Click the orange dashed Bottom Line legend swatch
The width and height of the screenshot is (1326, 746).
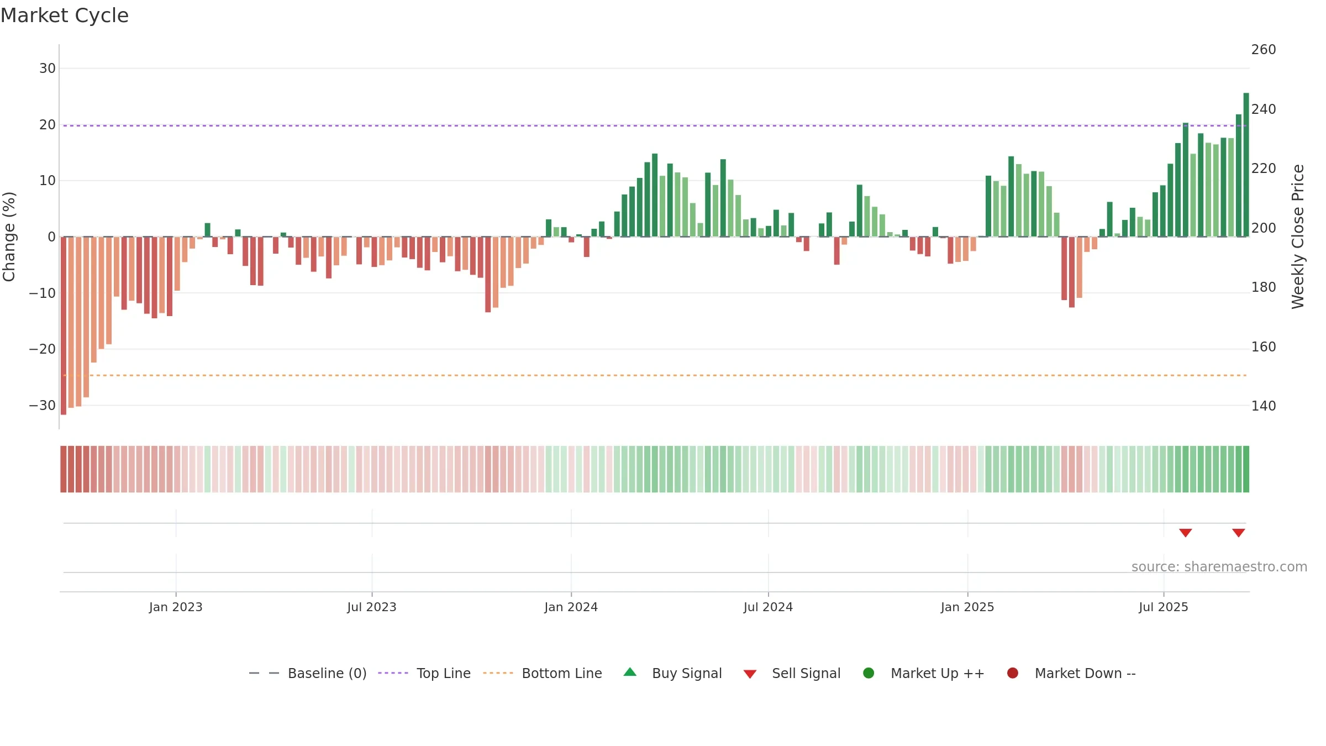click(498, 673)
